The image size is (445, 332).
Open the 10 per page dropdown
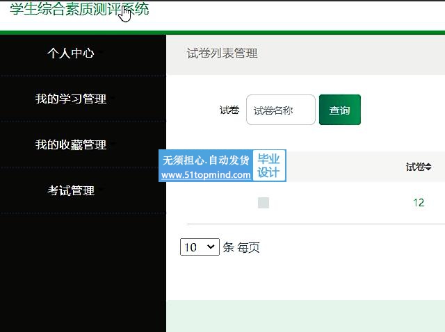point(200,247)
